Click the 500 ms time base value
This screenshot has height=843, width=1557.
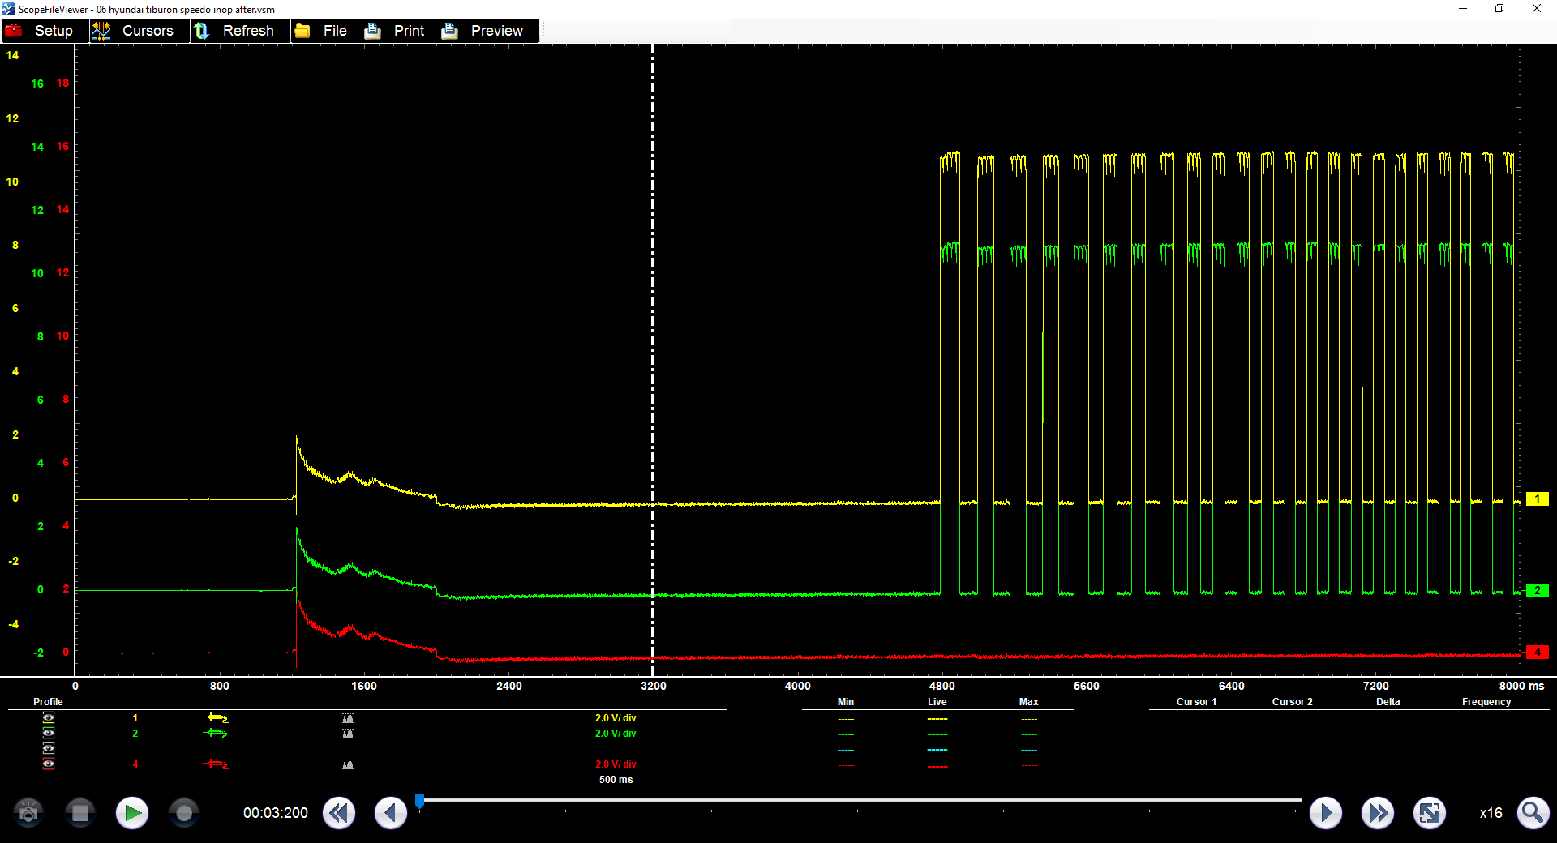tap(616, 780)
